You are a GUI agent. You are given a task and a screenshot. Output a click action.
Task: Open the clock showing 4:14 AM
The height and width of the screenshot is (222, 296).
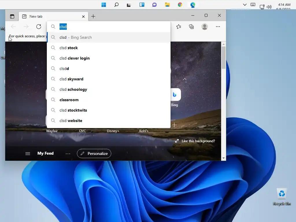tap(284, 5)
